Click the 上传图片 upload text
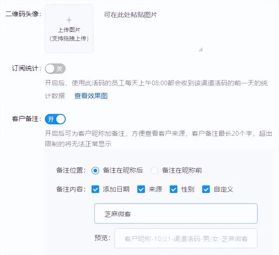 click(69, 30)
